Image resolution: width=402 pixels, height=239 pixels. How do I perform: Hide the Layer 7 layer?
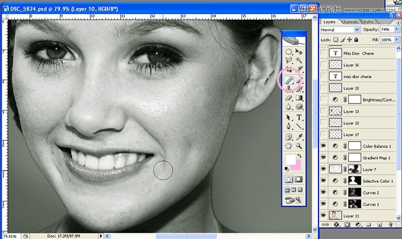coord(324,169)
